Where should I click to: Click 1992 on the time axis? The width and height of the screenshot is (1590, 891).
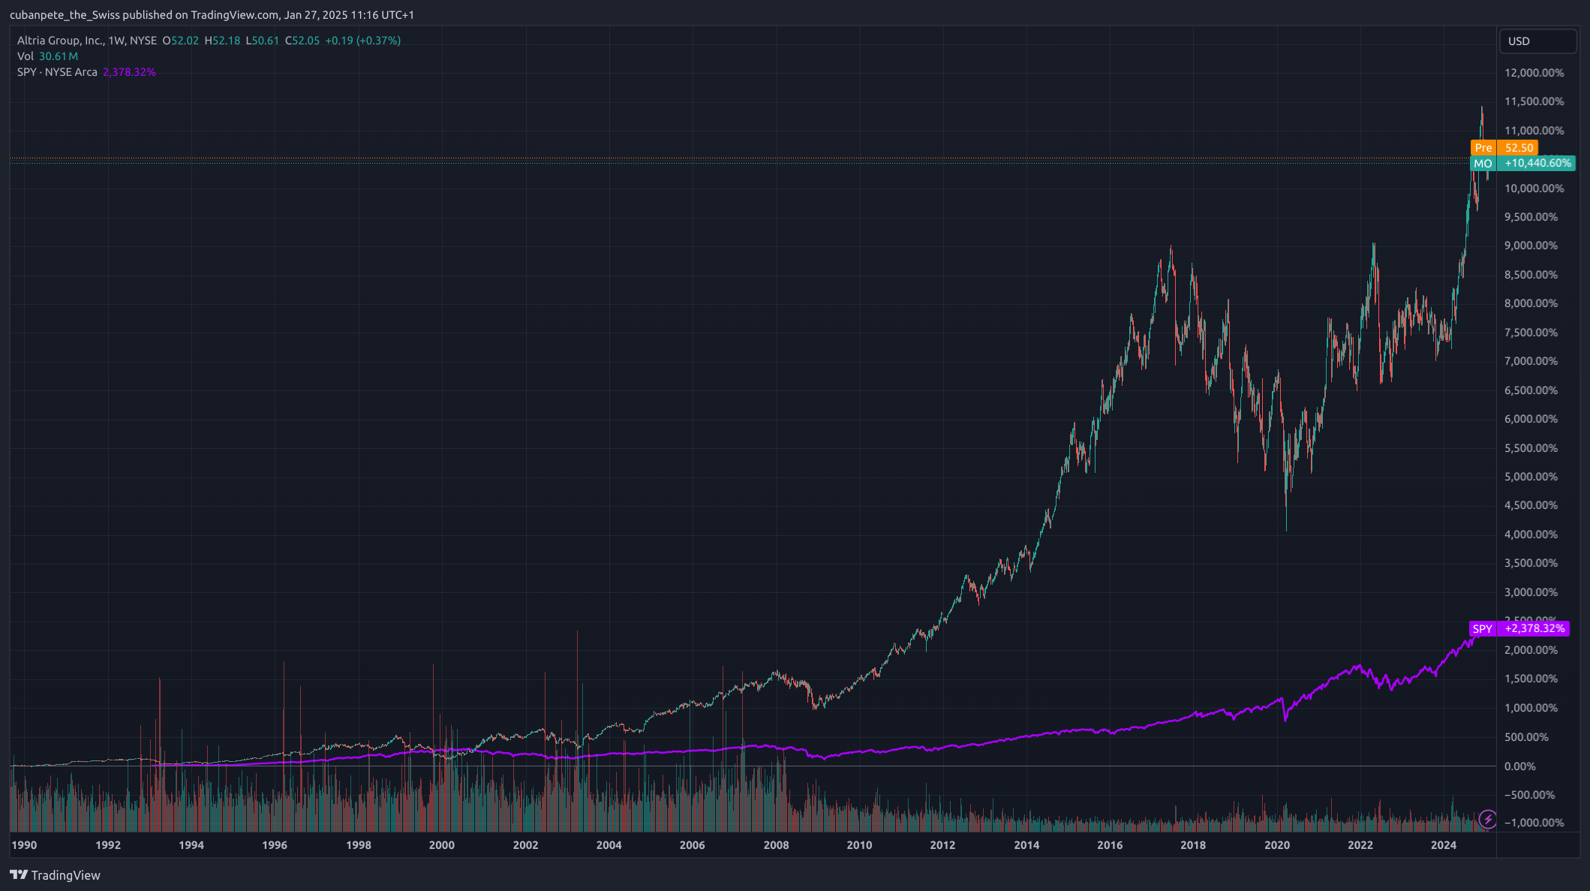(108, 845)
